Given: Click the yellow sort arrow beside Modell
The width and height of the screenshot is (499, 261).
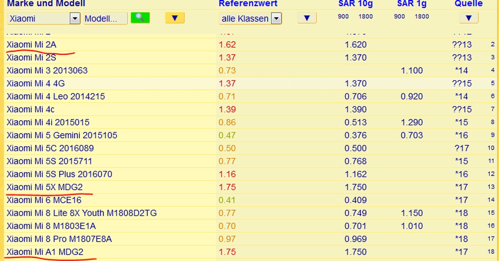Looking at the screenshot, I should (175, 18).
